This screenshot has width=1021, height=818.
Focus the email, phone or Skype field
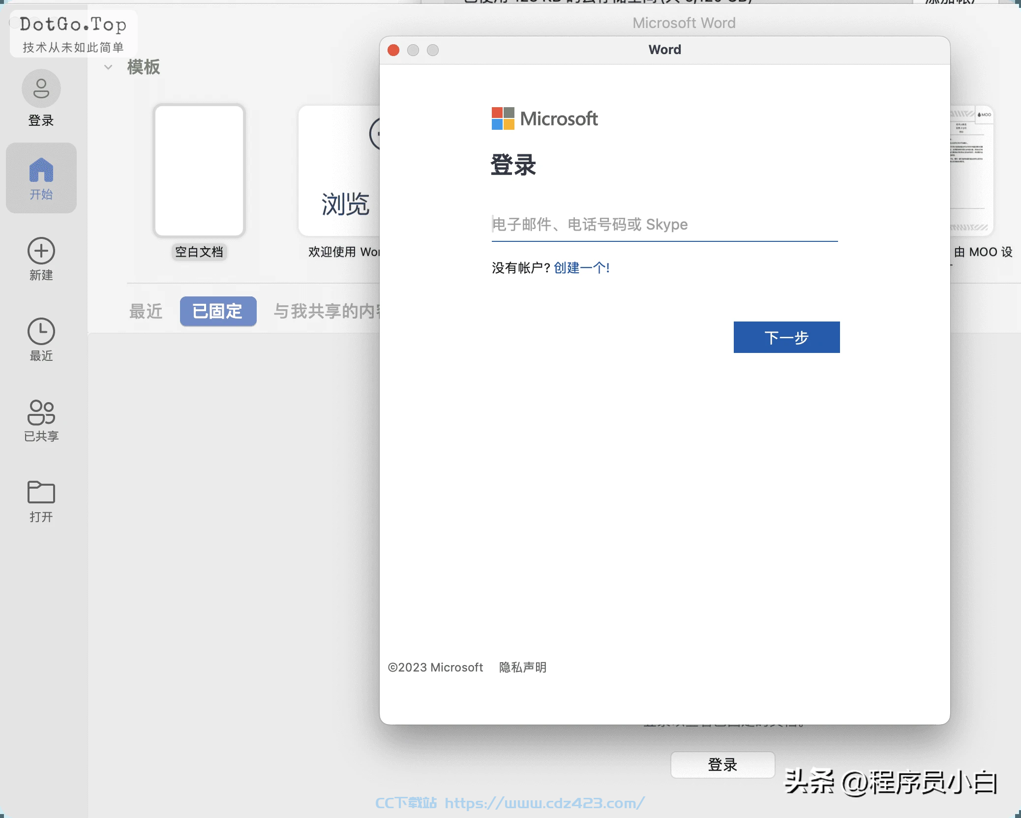[x=664, y=225]
